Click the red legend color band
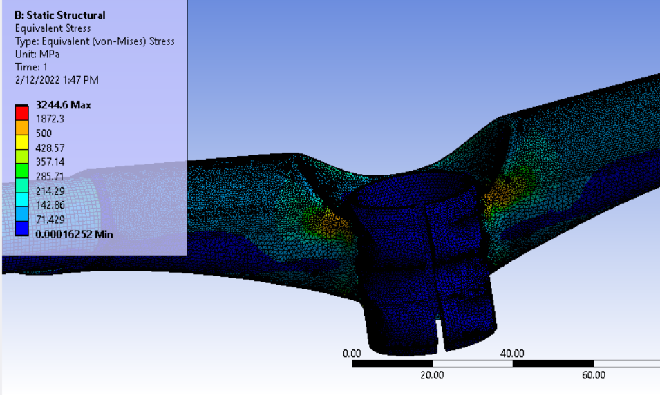The height and width of the screenshot is (395, 660). (x=23, y=113)
